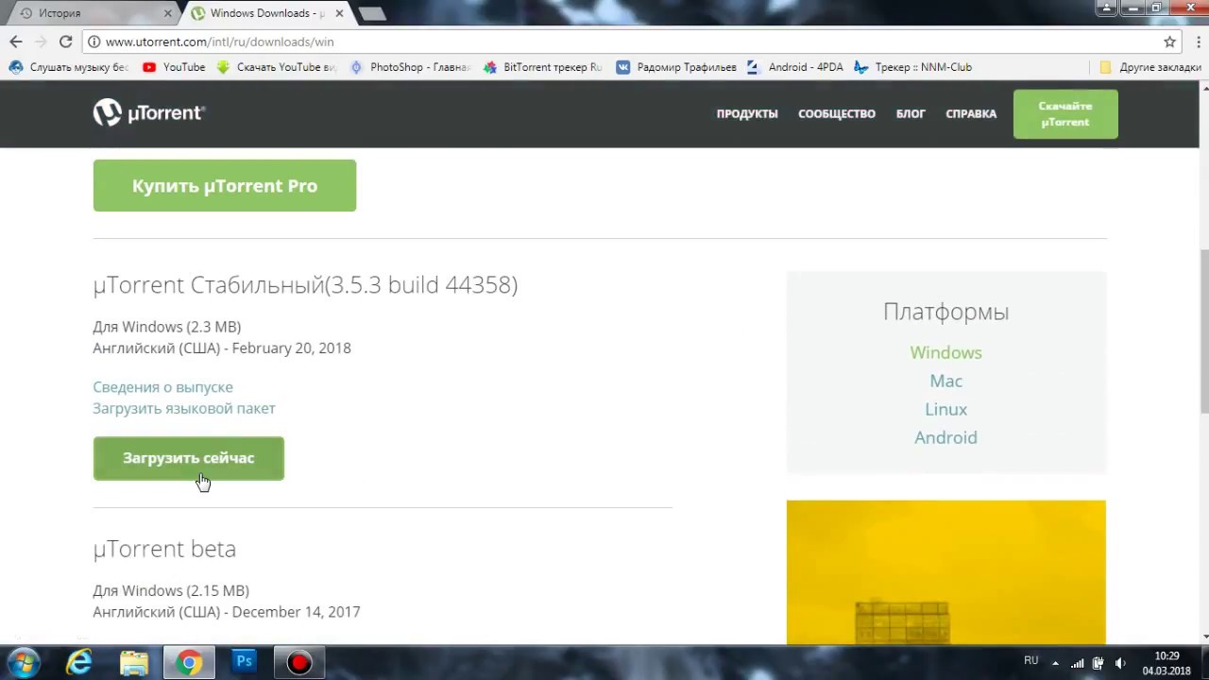Select Windows platform link
This screenshot has width=1209, height=680.
(x=945, y=352)
